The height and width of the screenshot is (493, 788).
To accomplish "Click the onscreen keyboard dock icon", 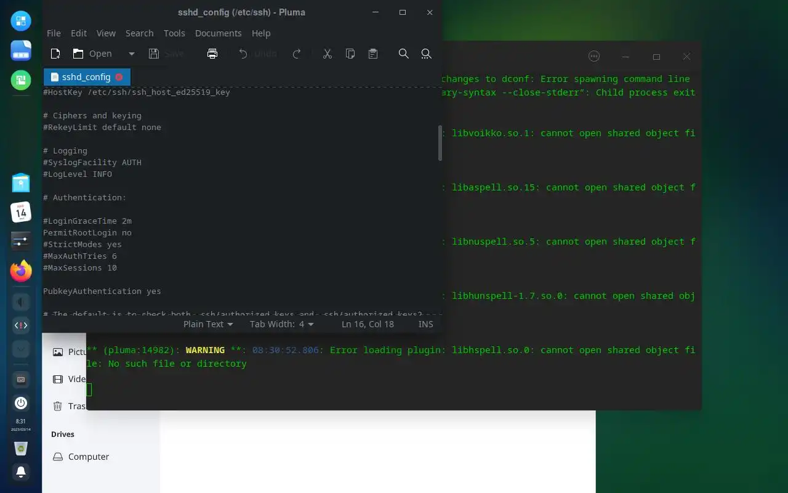I will [21, 380].
